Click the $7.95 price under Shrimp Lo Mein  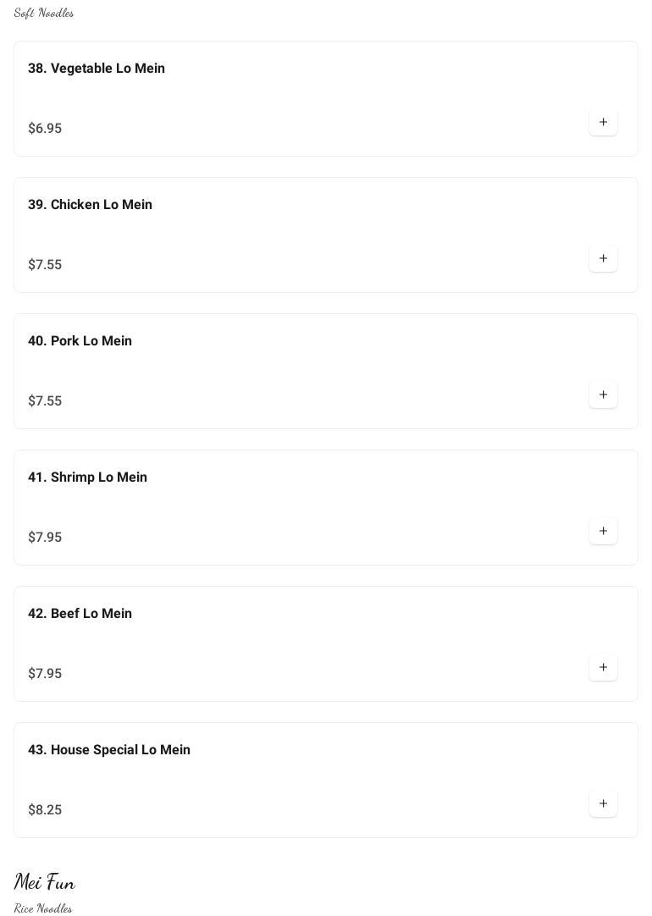point(45,538)
